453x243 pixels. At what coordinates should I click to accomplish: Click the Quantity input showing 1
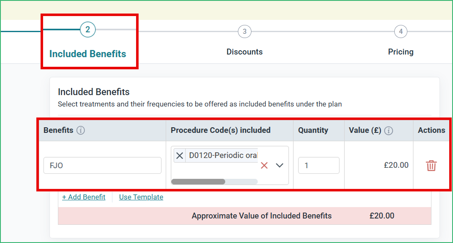pos(319,165)
